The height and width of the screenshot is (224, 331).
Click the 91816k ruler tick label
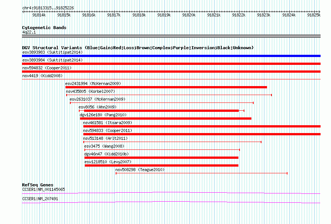click(89, 15)
